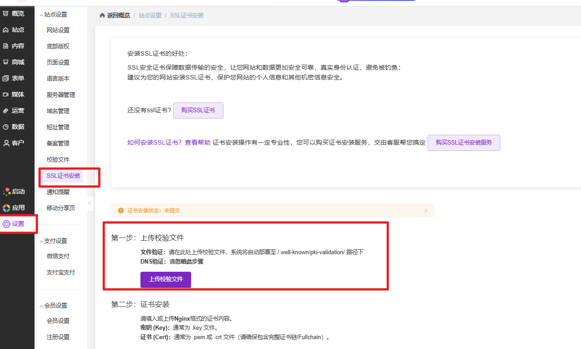Select the Operations (运营) icon

coord(6,110)
